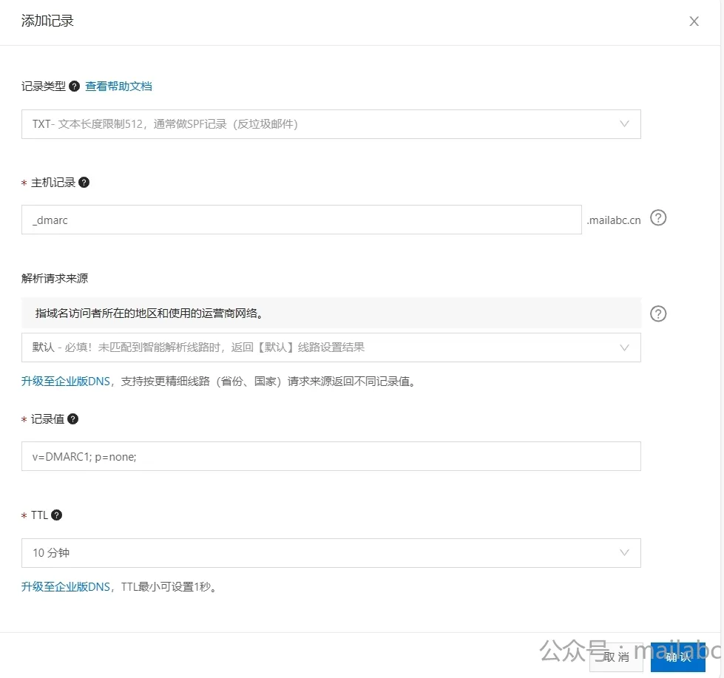Click the 取消 button
724x678 pixels.
[x=617, y=657]
